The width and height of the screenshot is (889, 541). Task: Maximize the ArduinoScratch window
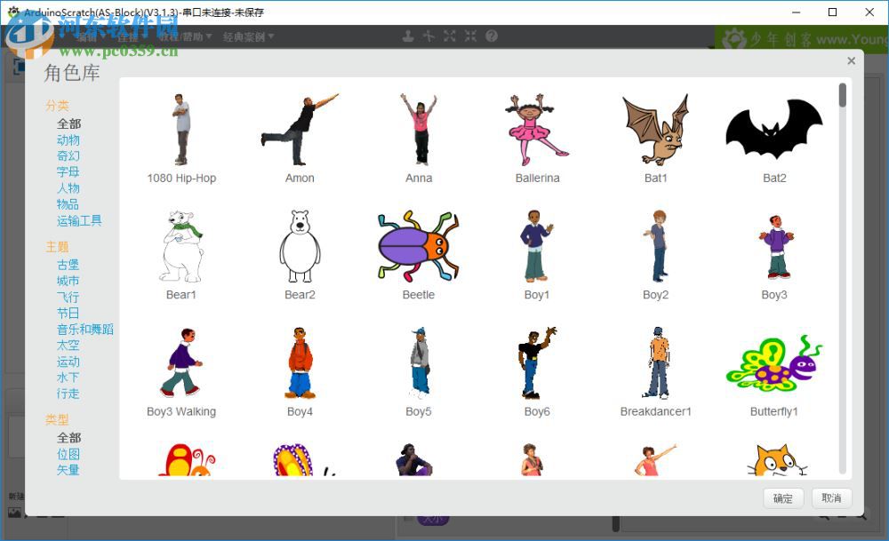pos(832,12)
